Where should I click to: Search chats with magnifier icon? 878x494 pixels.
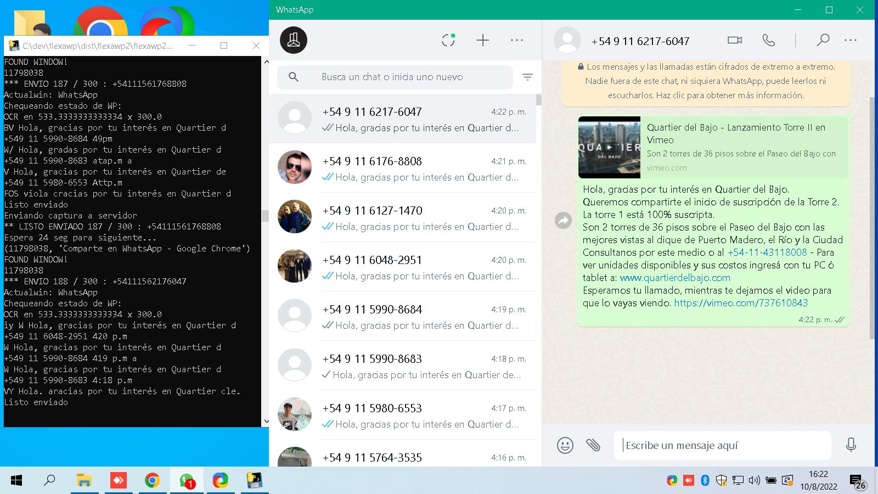(294, 77)
